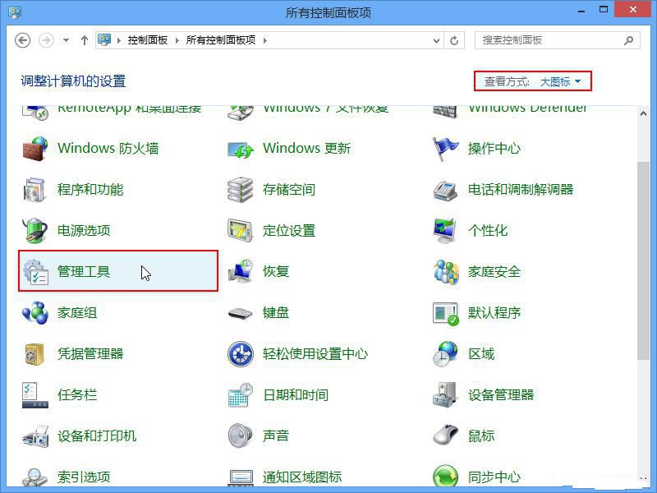Viewport: 657px width, 493px height.
Task: Open 凭据管理器 safe icon
Action: tap(34, 354)
